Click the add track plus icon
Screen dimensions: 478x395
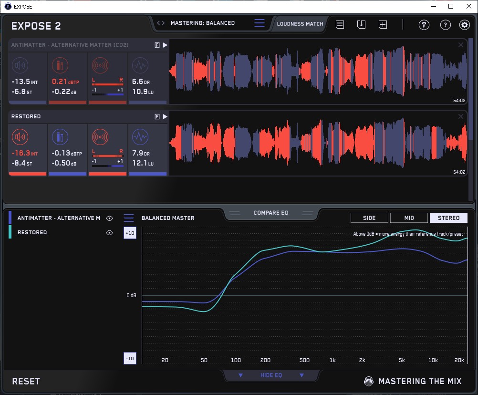pos(383,24)
